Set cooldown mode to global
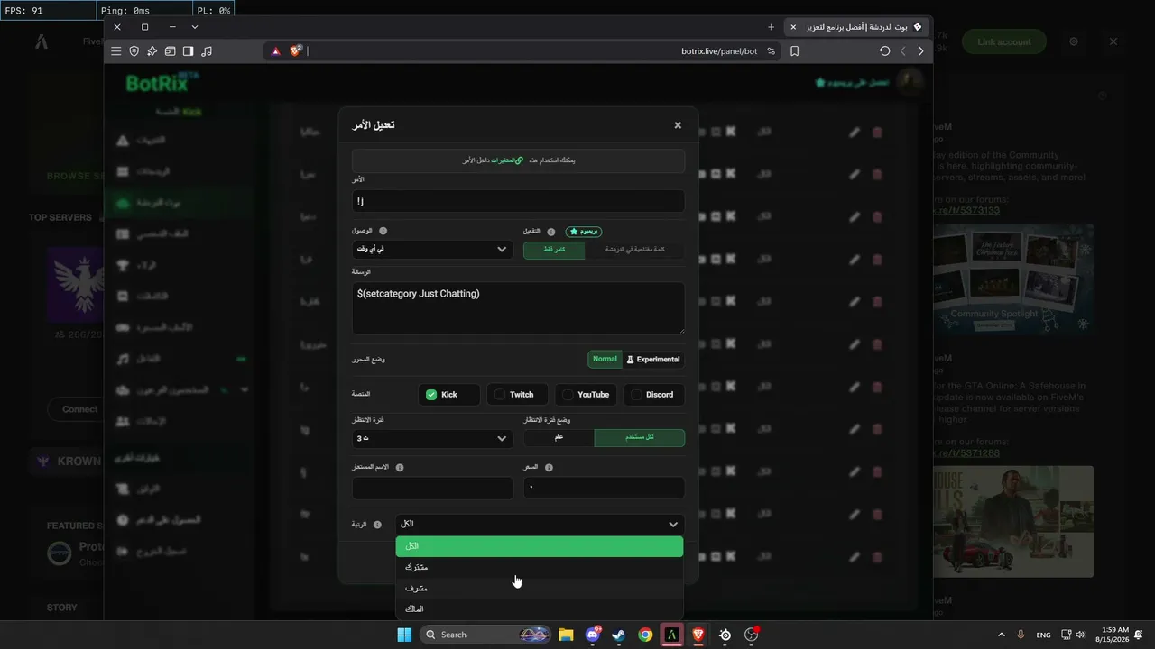The height and width of the screenshot is (649, 1155). pyautogui.click(x=559, y=438)
